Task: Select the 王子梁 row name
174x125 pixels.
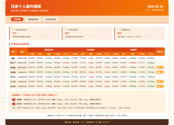Action: tap(13, 82)
